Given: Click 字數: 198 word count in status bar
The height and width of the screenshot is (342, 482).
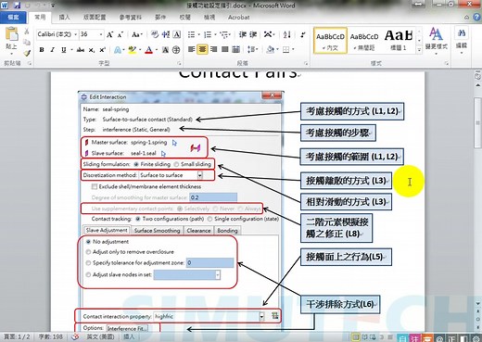Looking at the screenshot, I should click(x=50, y=336).
